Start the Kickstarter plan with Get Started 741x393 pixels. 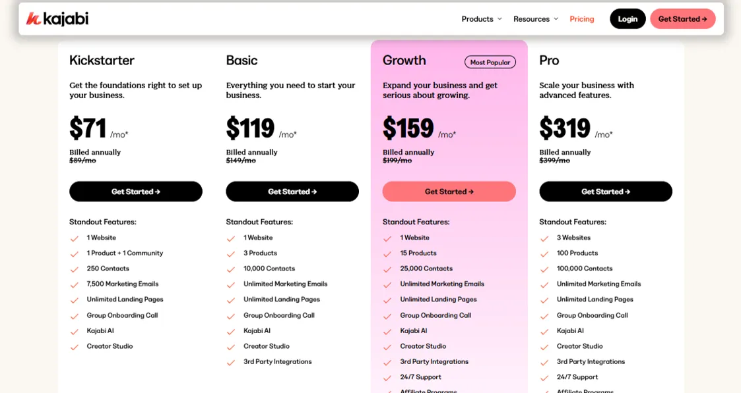click(x=136, y=192)
